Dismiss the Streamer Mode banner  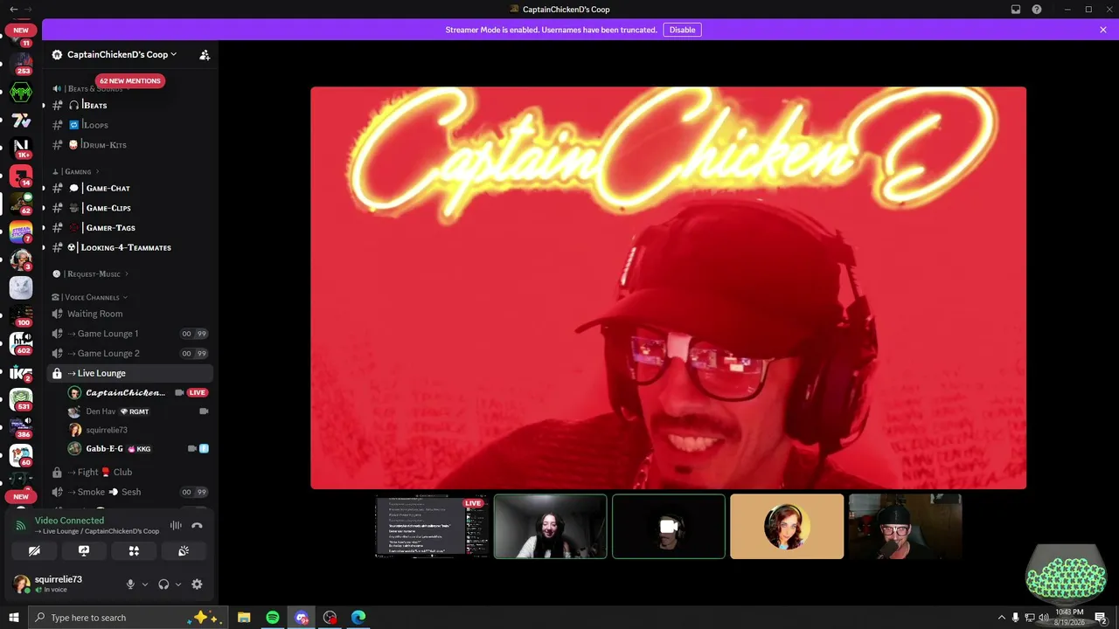tap(1103, 30)
